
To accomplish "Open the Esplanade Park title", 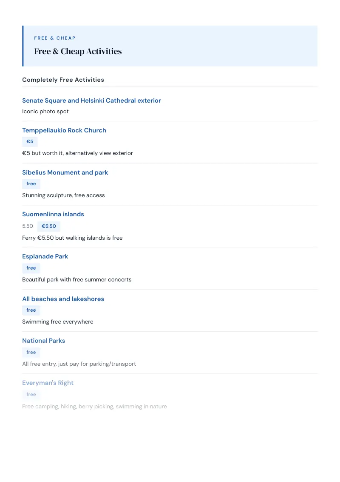I will click(x=45, y=256).
